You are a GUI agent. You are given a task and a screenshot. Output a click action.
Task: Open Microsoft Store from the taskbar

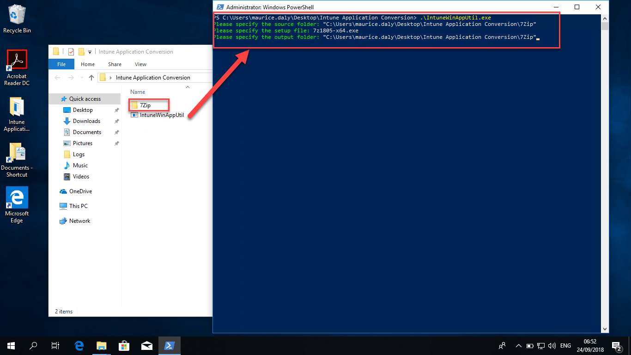click(124, 345)
